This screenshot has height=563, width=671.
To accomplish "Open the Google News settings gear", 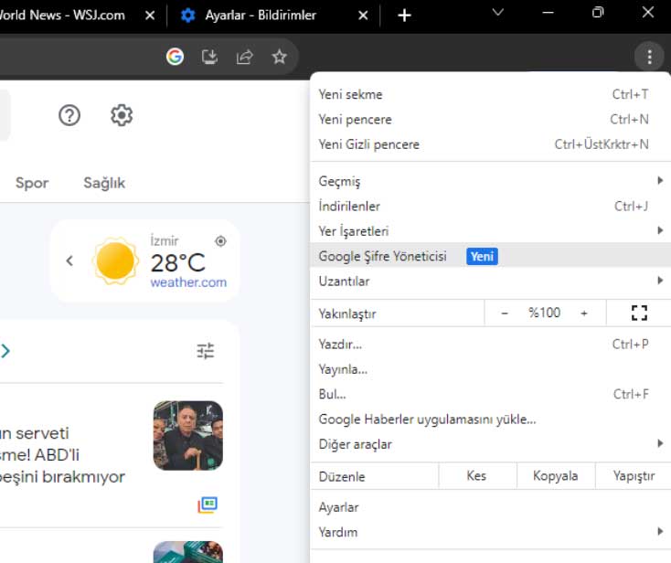I will tap(122, 115).
